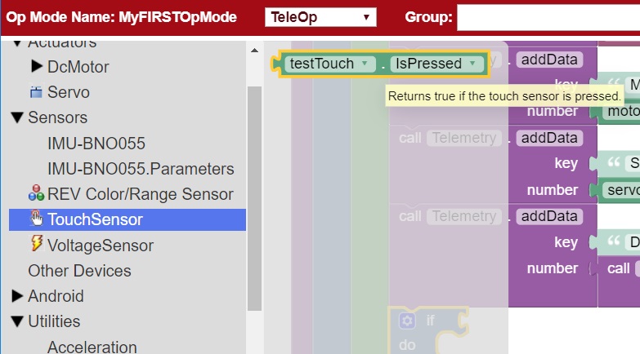The width and height of the screenshot is (640, 354).
Task: Select IMU-BNO055 in the toolbox
Action: [x=96, y=144]
